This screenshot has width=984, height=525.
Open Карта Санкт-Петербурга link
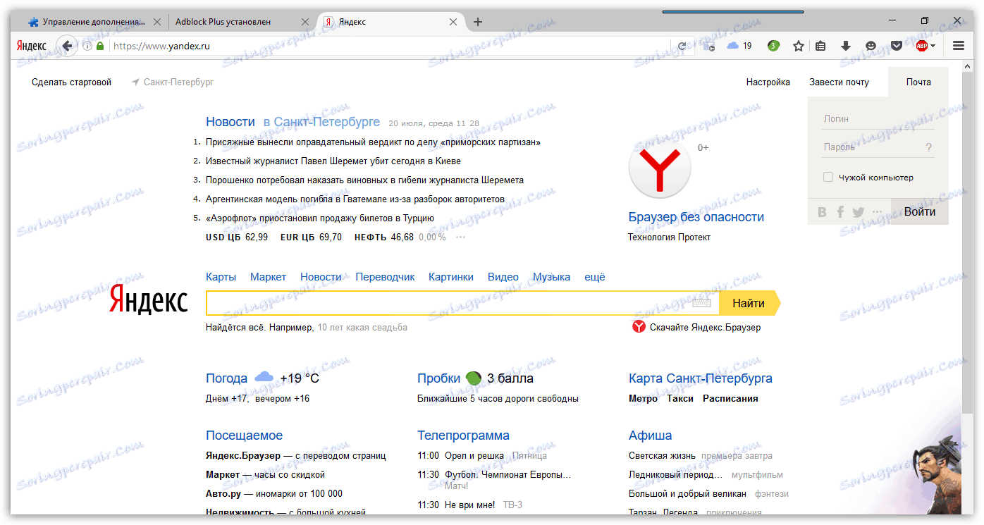point(701,378)
